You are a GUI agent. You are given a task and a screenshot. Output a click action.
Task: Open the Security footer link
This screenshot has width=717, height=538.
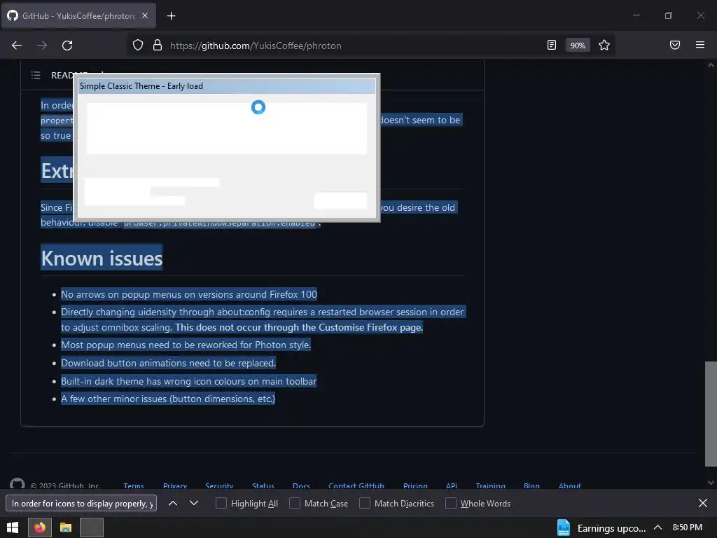click(x=219, y=485)
